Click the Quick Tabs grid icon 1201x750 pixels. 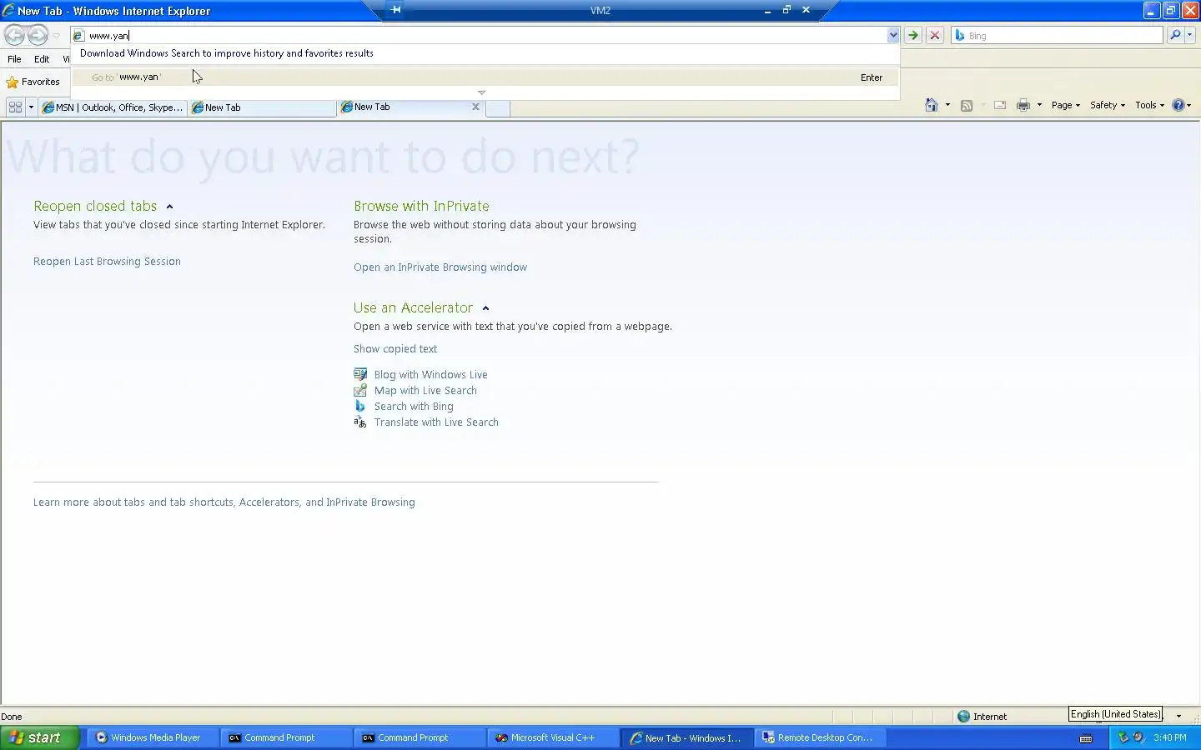coord(15,107)
